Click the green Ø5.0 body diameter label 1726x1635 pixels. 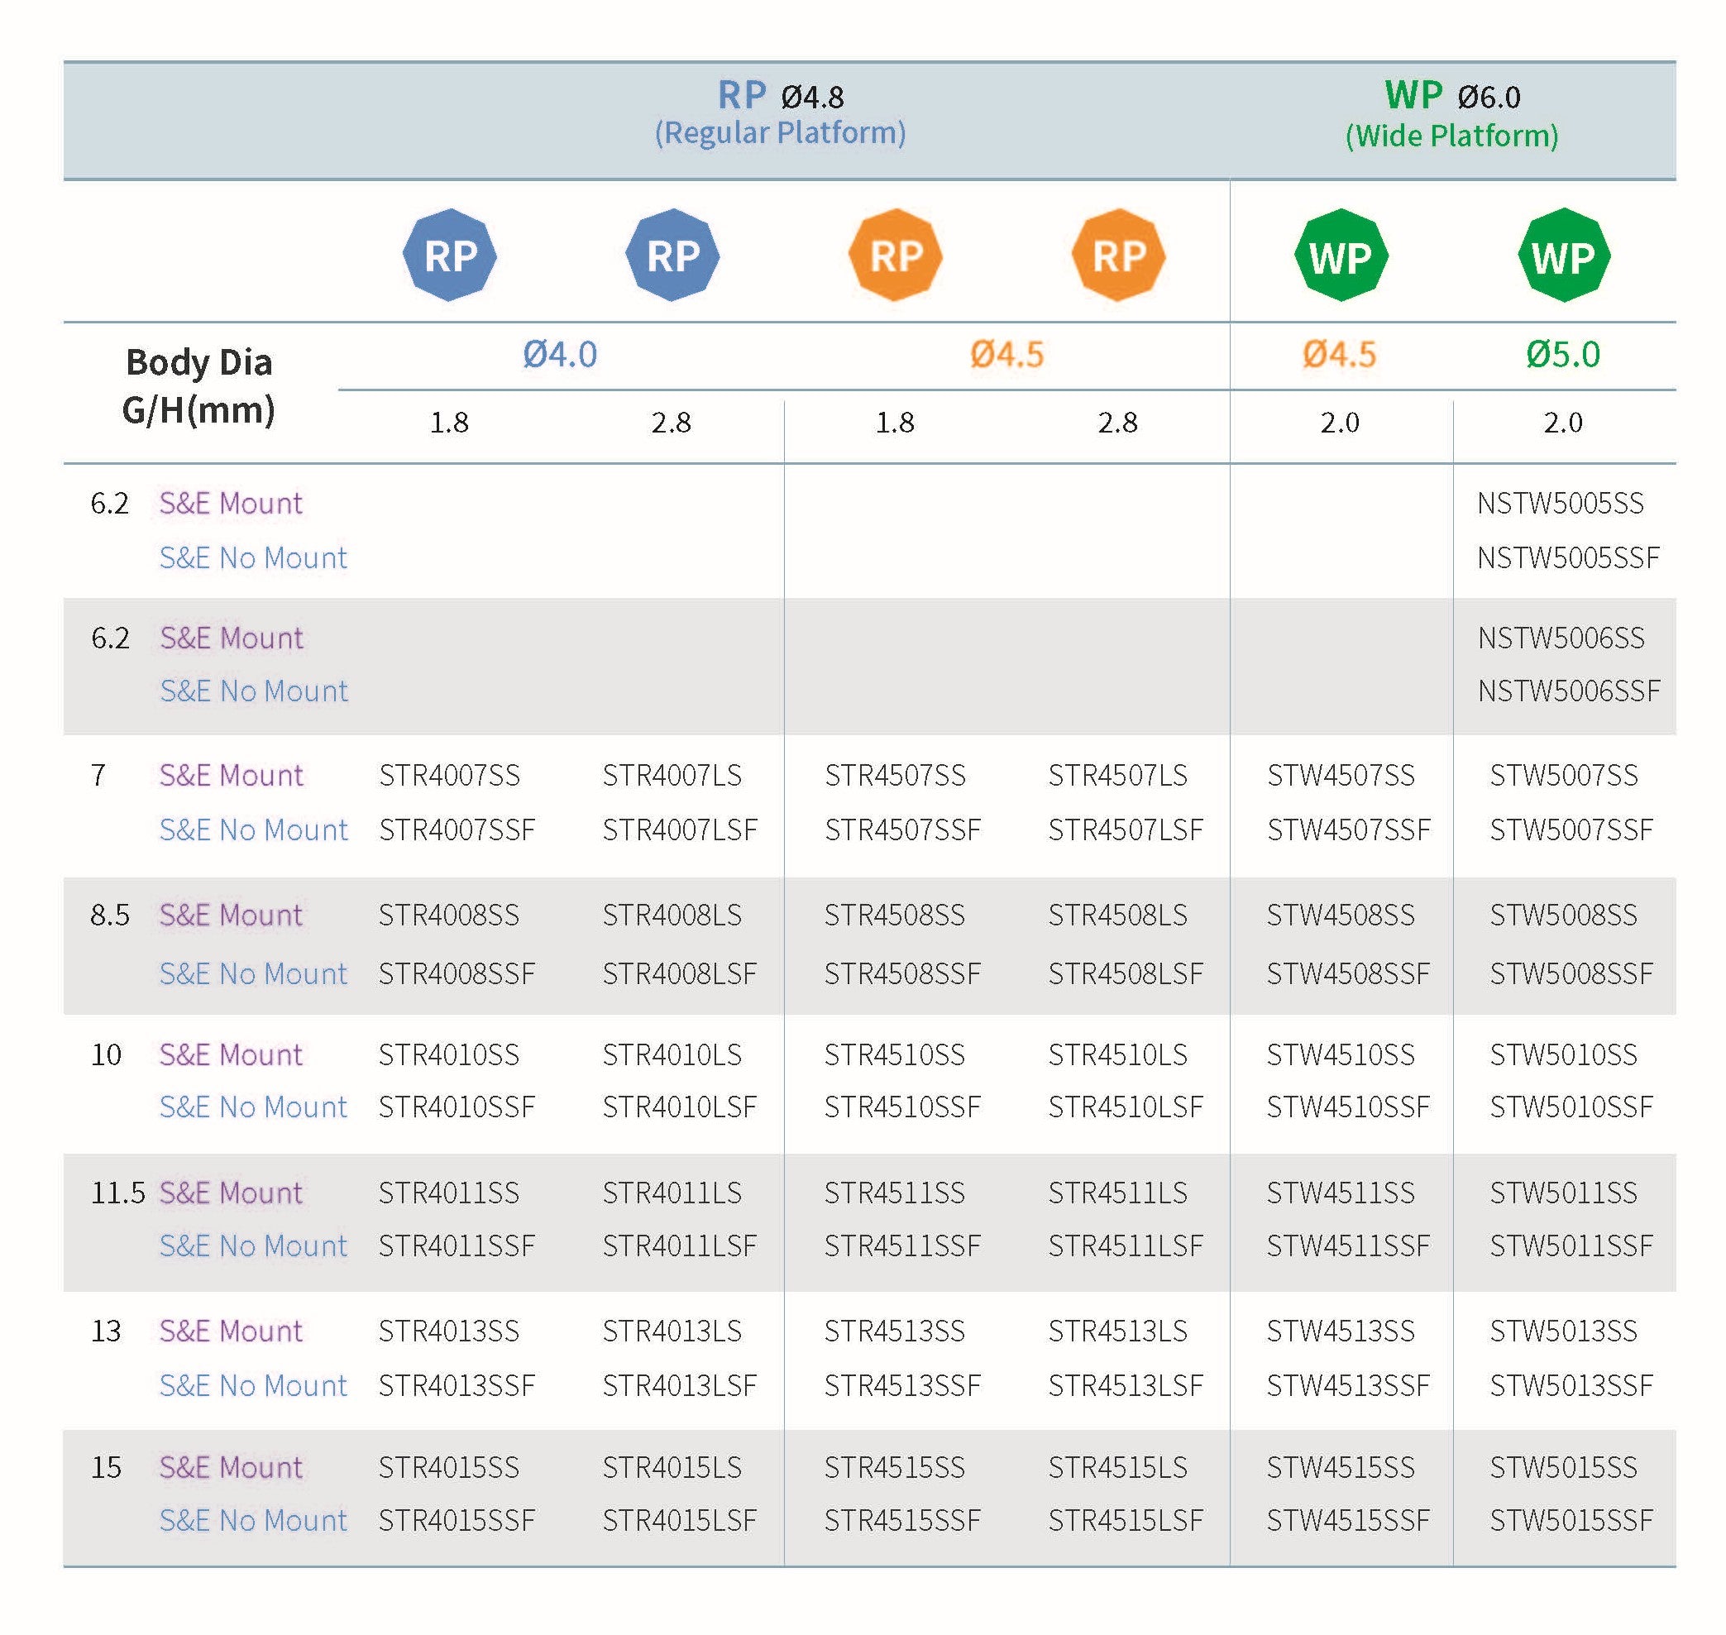click(x=1563, y=355)
